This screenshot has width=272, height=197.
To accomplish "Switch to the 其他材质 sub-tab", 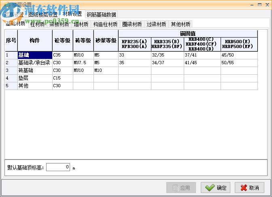I will (181, 24).
